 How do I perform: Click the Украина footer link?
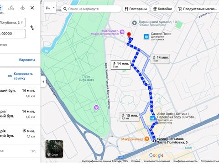point(136,161)
